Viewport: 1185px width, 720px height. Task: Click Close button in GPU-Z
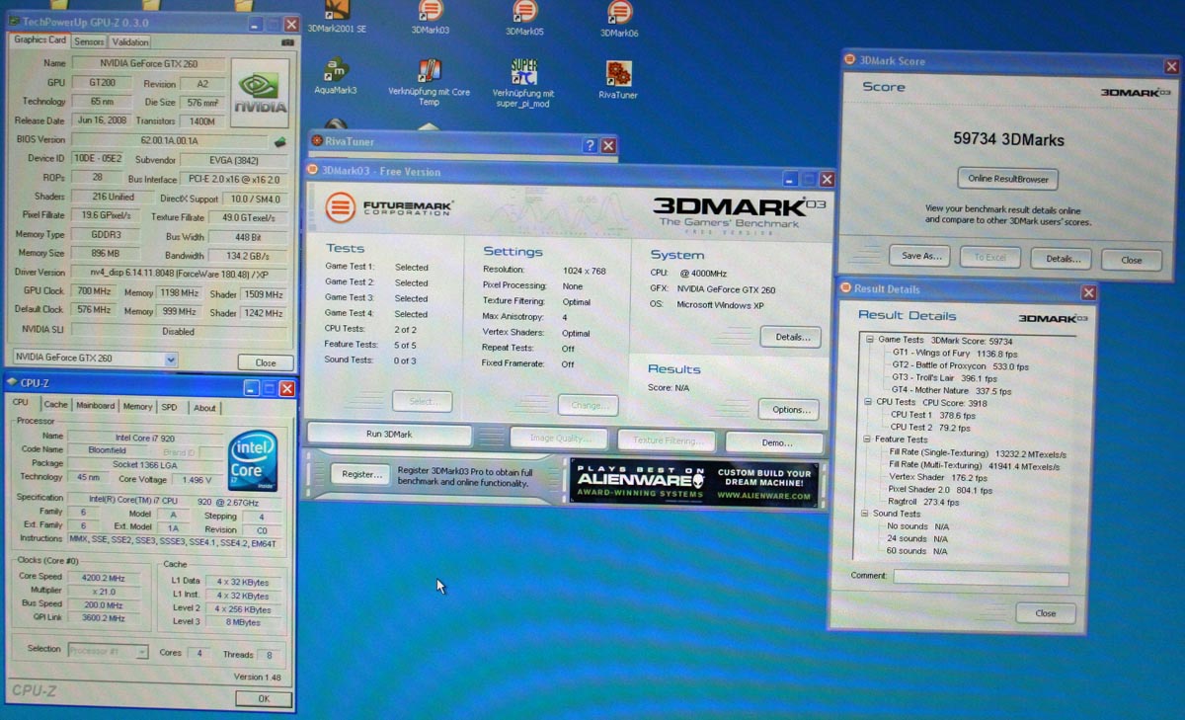(x=266, y=362)
